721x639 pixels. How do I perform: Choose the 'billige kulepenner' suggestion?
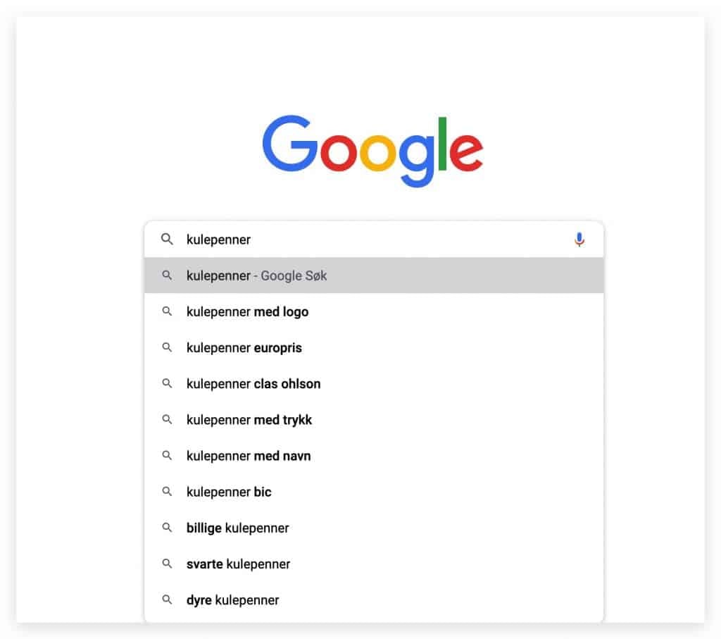373,528
